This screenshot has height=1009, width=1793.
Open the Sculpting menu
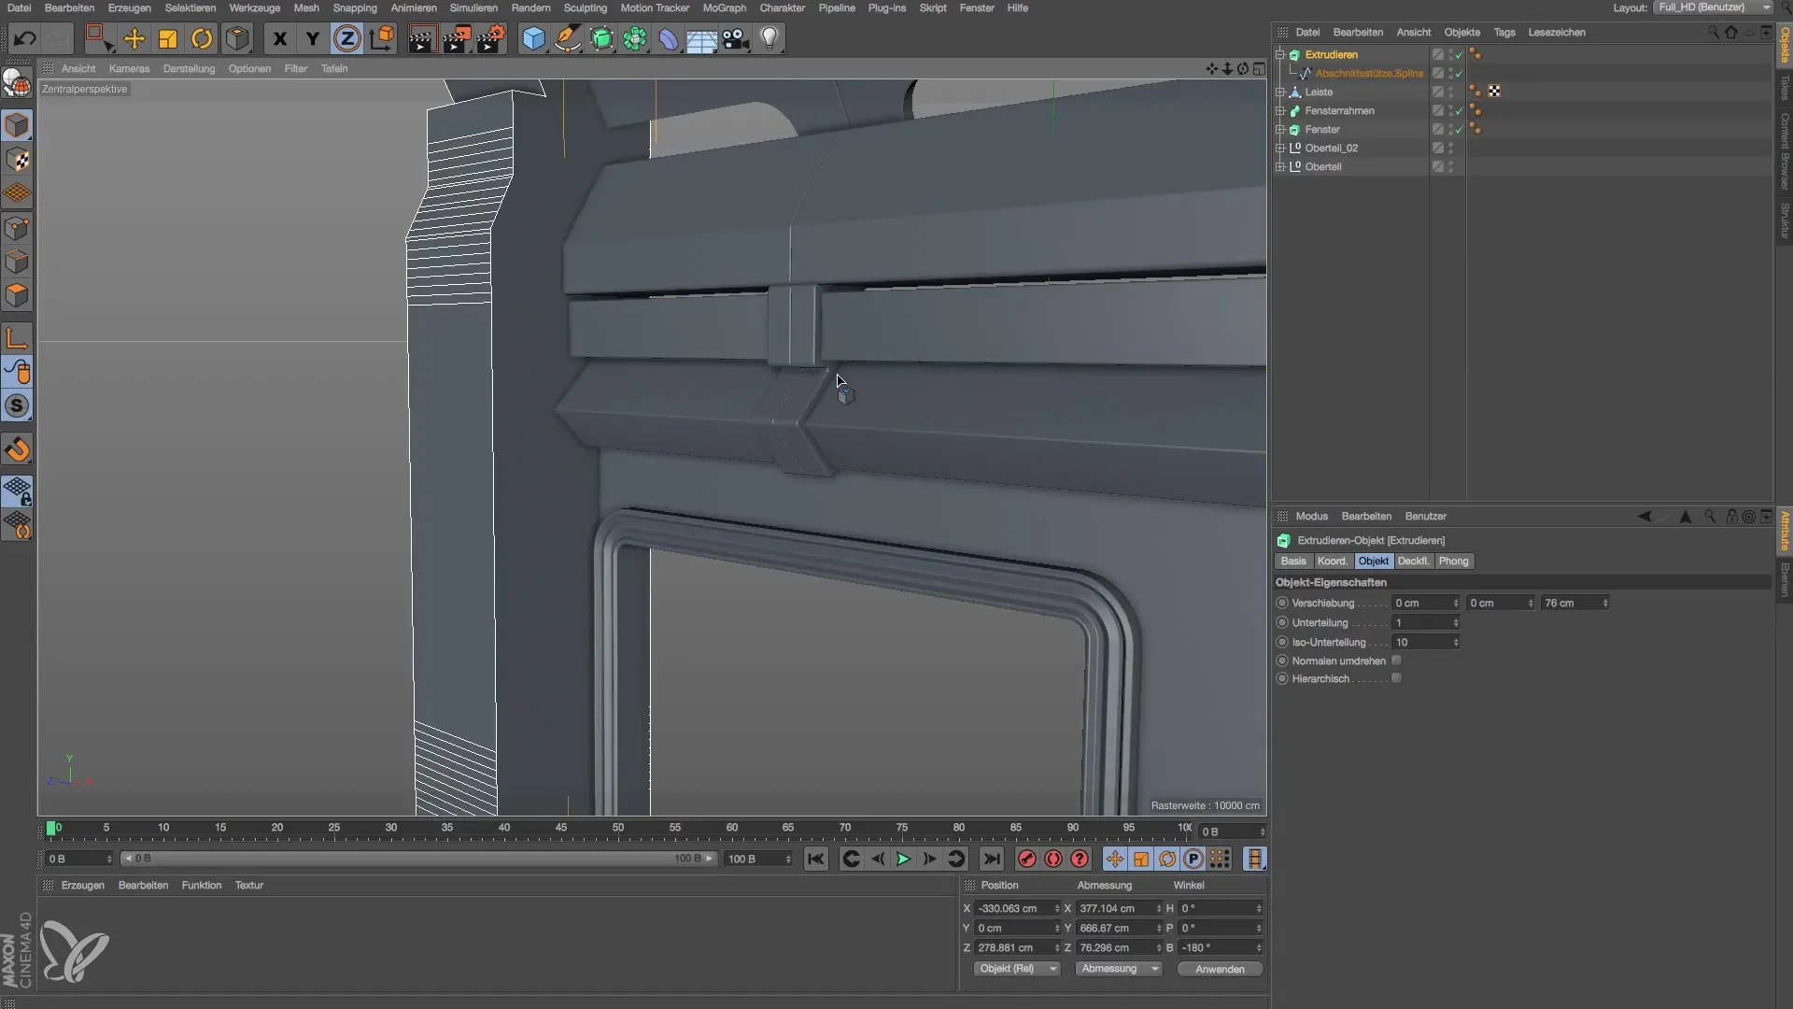[586, 7]
